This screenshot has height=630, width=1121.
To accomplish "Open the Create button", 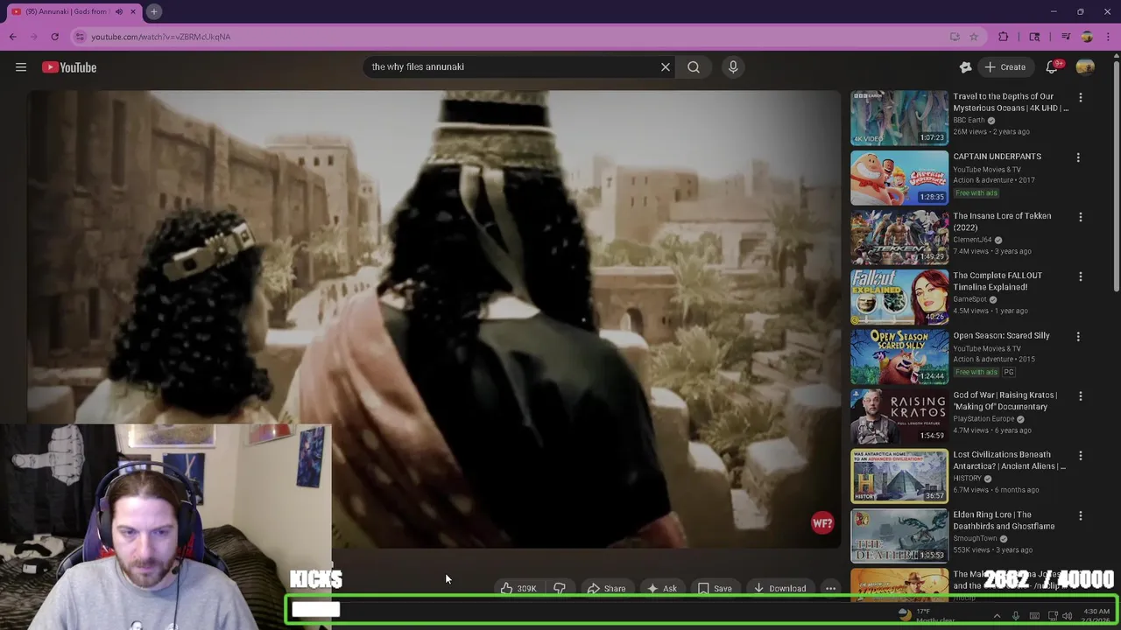I will point(1005,67).
